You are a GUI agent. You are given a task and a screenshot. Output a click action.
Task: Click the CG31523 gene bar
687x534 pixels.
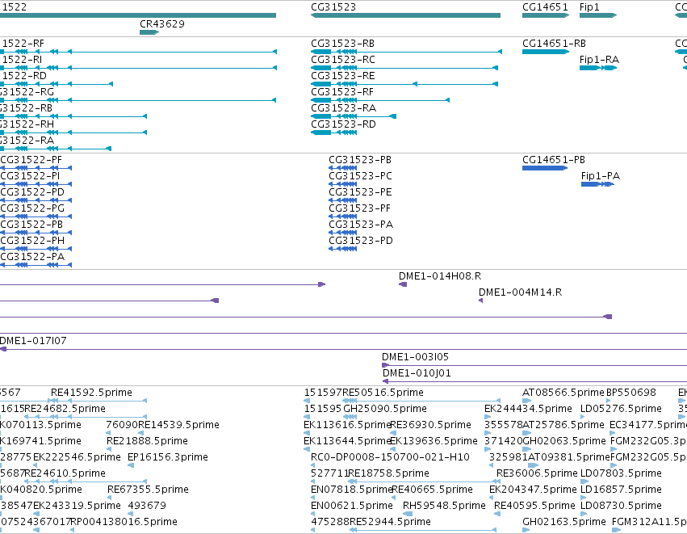[405, 15]
